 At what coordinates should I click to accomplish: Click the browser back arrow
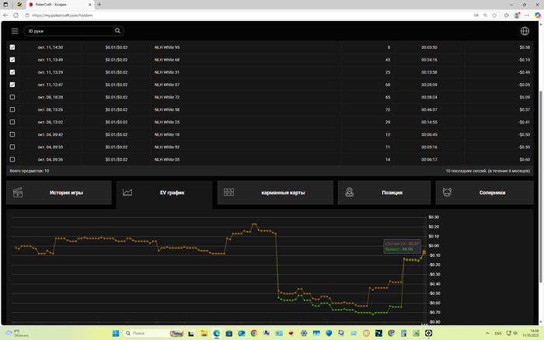tap(5, 16)
